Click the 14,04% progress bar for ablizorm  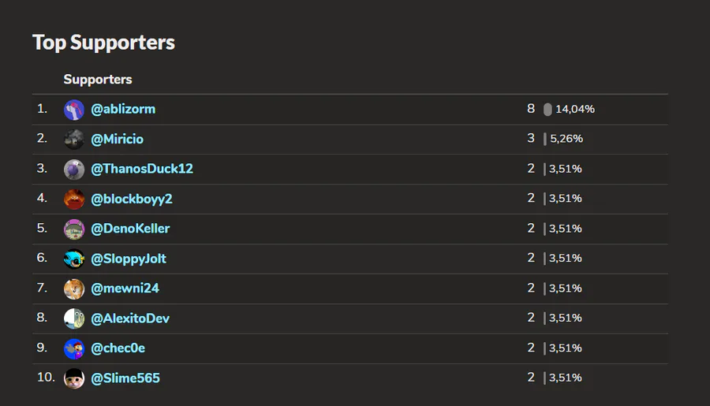[547, 110]
